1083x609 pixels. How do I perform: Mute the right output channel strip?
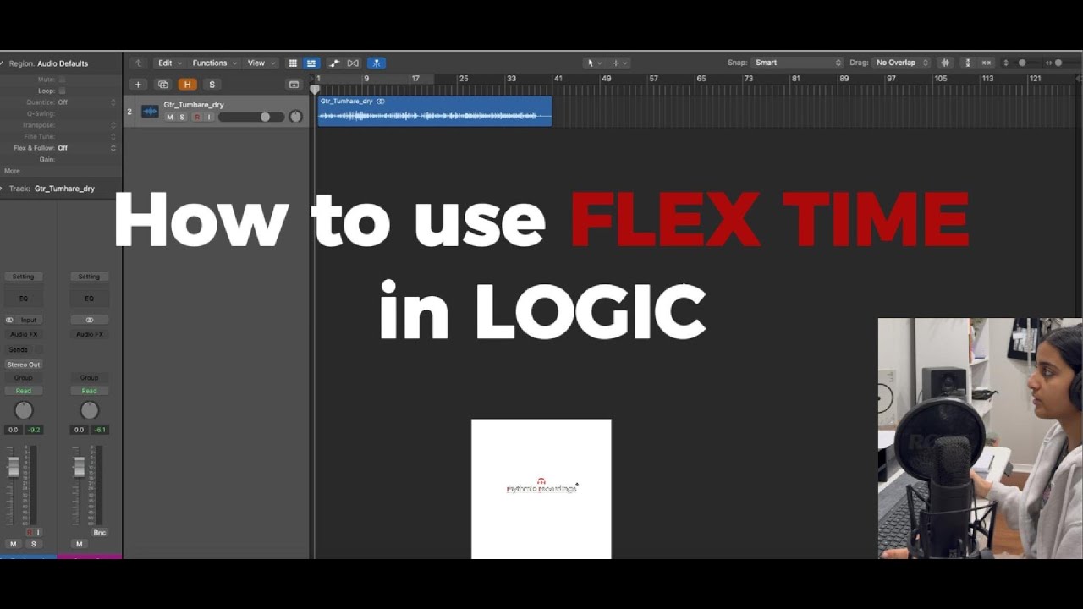[79, 544]
